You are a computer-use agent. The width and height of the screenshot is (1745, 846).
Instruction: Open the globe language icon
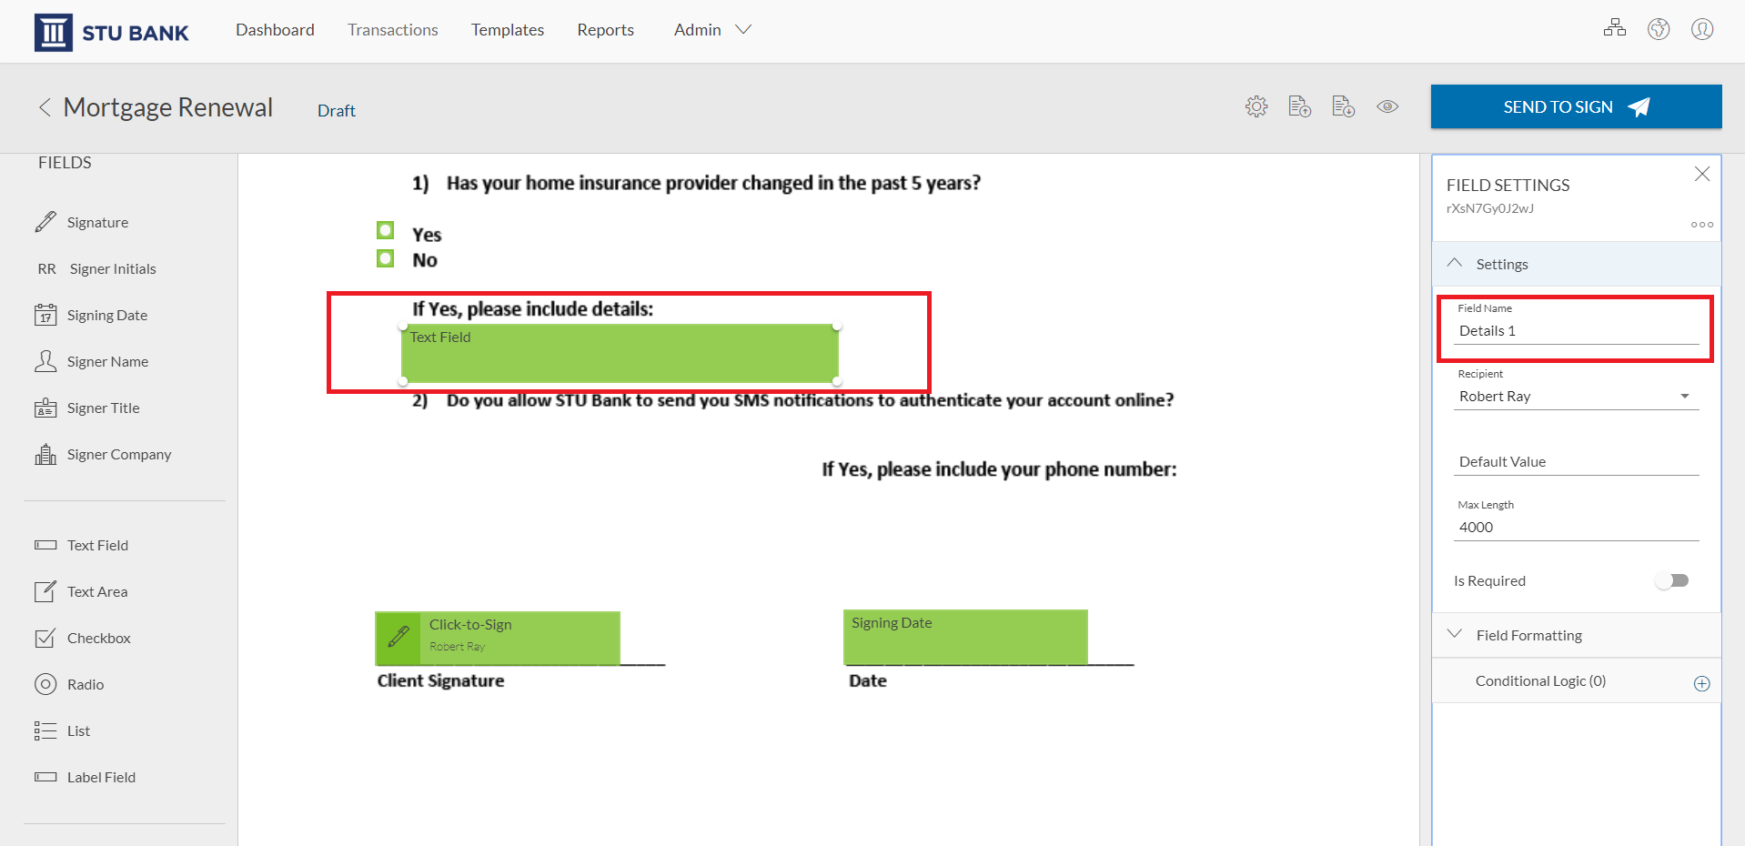(1659, 29)
